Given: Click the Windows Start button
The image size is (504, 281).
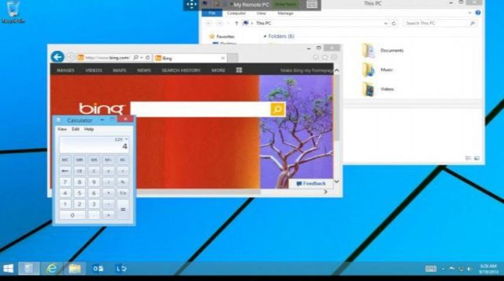Looking at the screenshot, I should 8,269.
